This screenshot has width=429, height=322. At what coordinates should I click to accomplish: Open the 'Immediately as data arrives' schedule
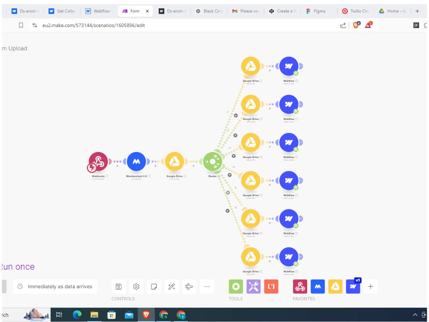click(x=55, y=287)
